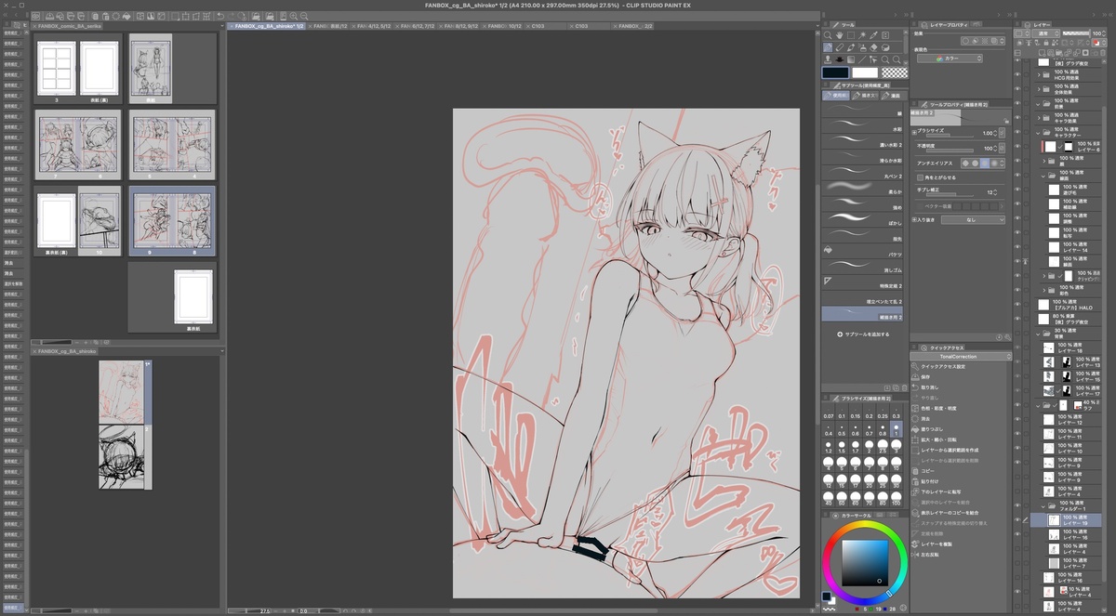Image resolution: width=1116 pixels, height=616 pixels.
Task: Hide the HALO layer via eye icon
Action: pyautogui.click(x=1017, y=305)
